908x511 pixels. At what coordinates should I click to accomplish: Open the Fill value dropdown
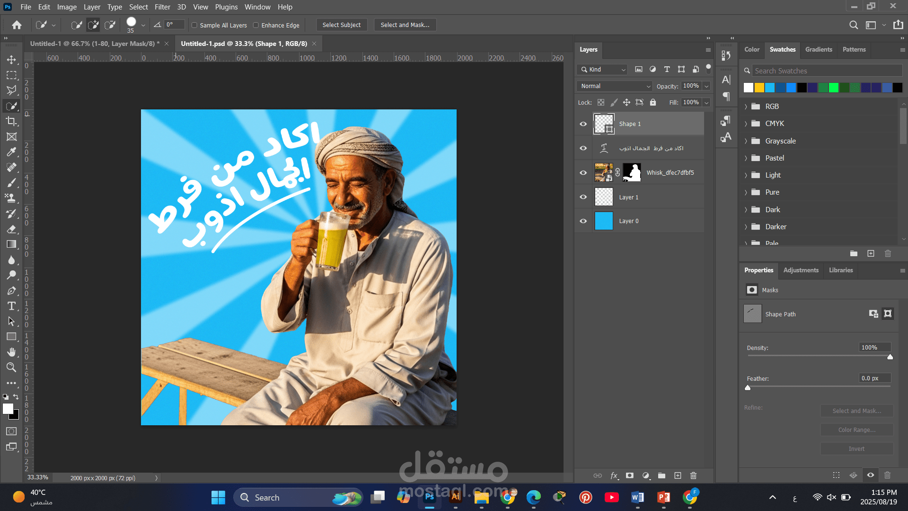coord(706,102)
